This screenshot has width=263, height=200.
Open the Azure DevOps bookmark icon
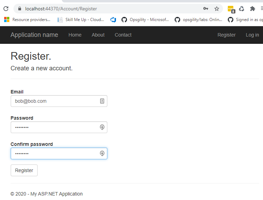pos(113,20)
